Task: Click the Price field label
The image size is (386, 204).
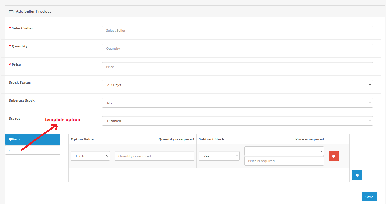Action: tap(16, 64)
